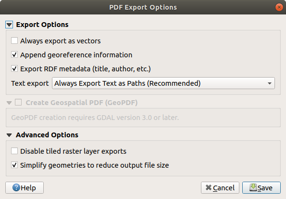The height and width of the screenshot is (199, 286).
Task: Enable Disable tiled raster layer exports
Action: [14, 151]
